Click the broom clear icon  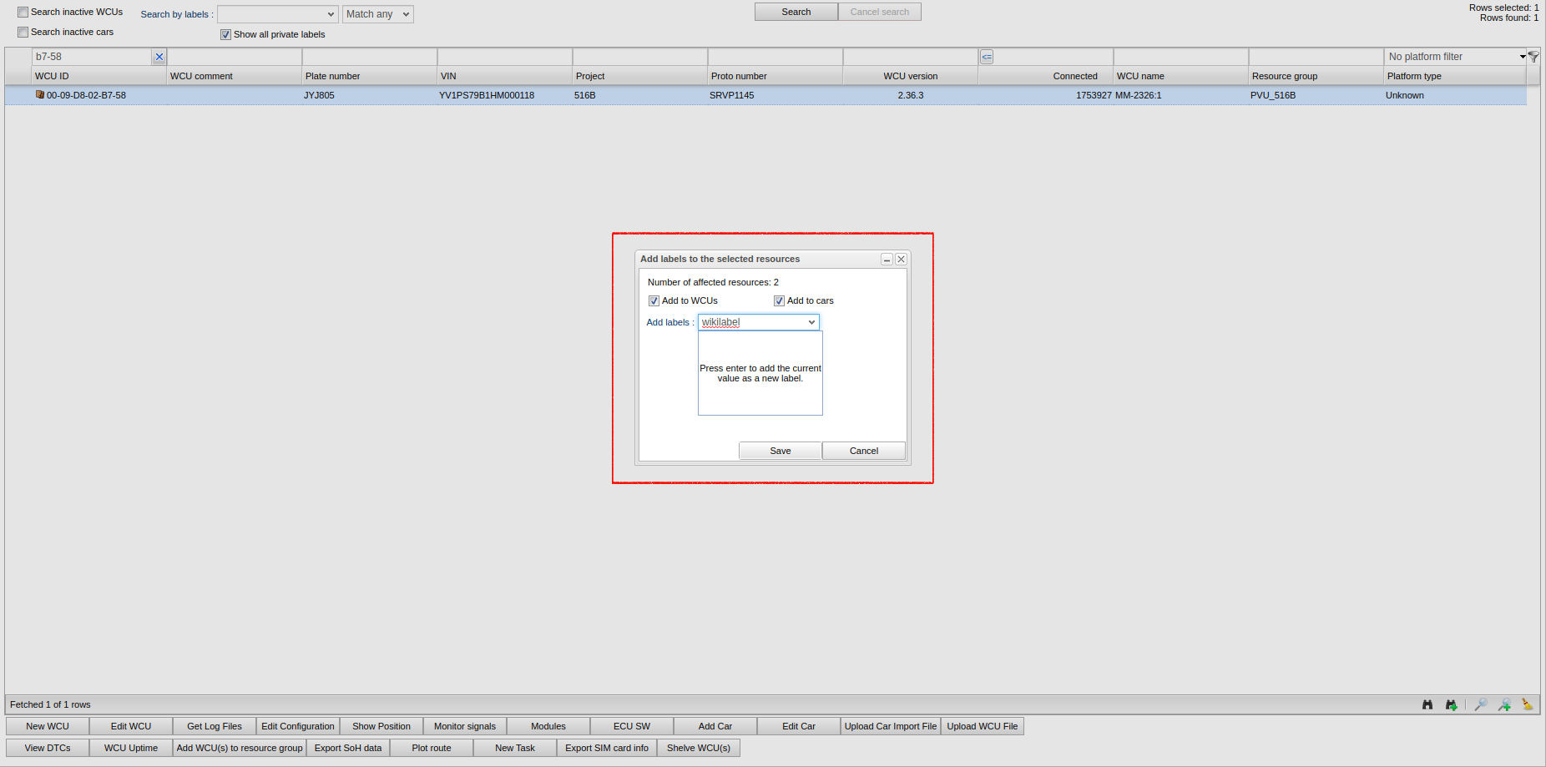tap(1527, 705)
